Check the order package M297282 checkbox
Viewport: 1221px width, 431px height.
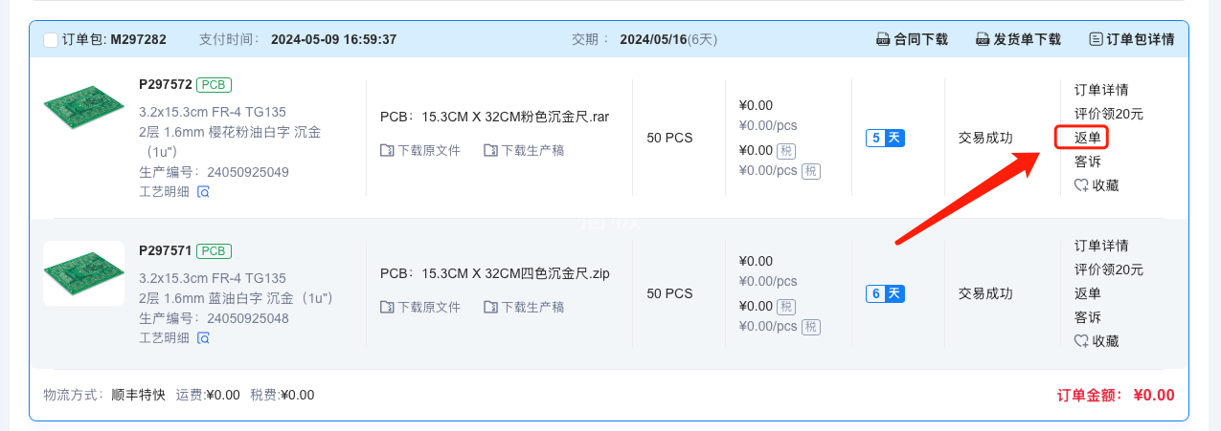click(51, 40)
